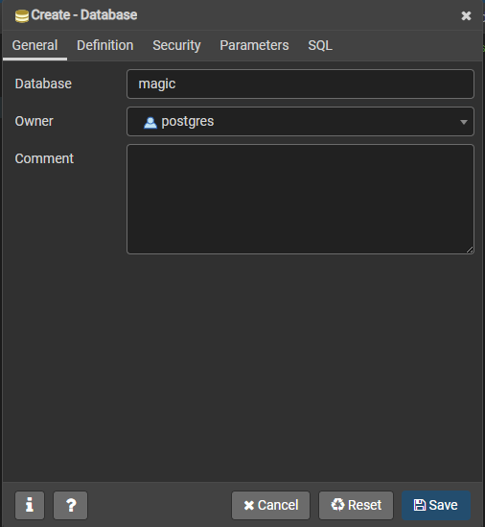Close the Create - Database dialog
This screenshot has width=485, height=527.
466,15
